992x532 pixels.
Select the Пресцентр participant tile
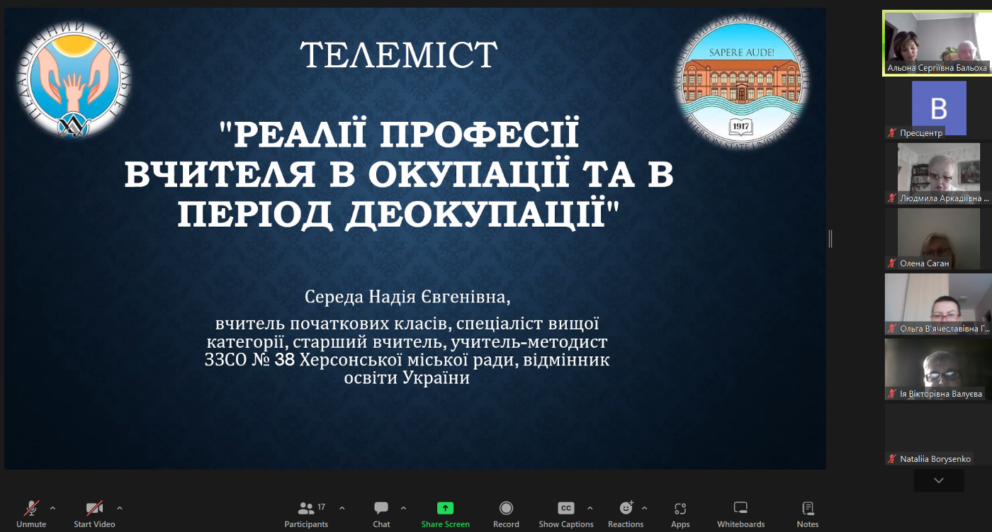point(937,108)
